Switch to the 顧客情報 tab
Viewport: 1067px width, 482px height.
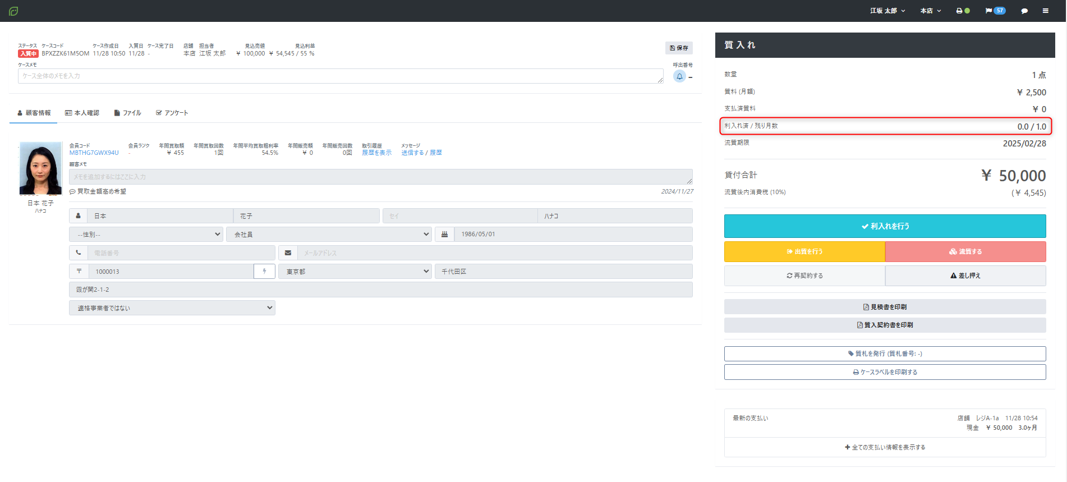tap(34, 113)
